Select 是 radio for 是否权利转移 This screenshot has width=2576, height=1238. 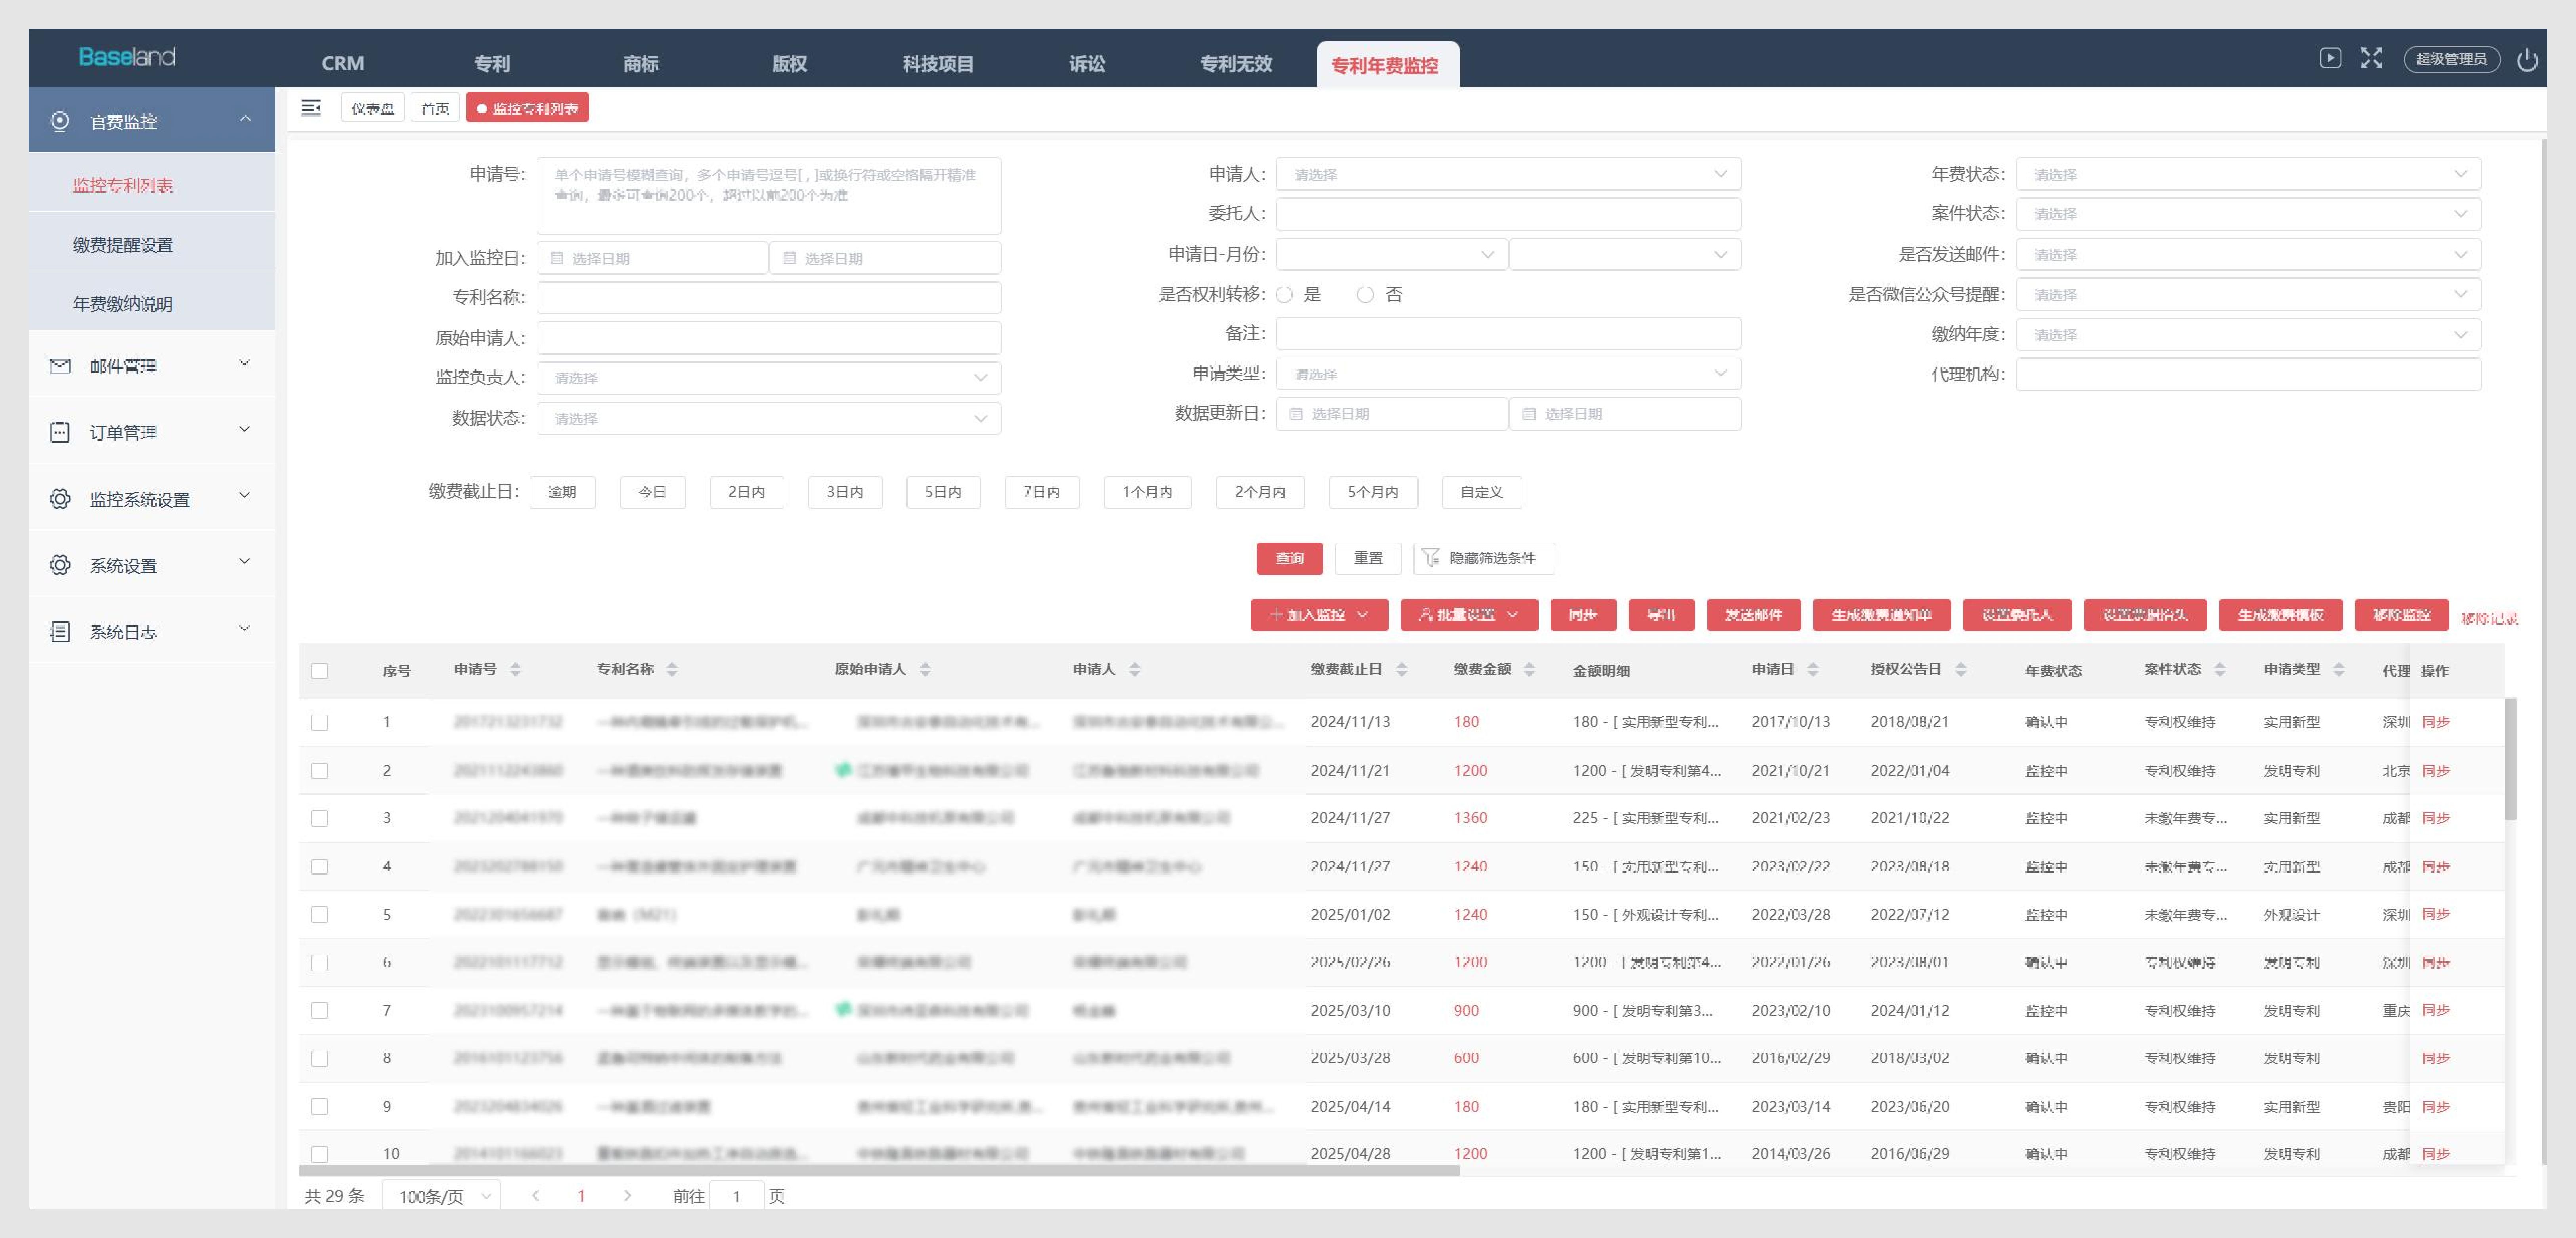tap(1285, 294)
